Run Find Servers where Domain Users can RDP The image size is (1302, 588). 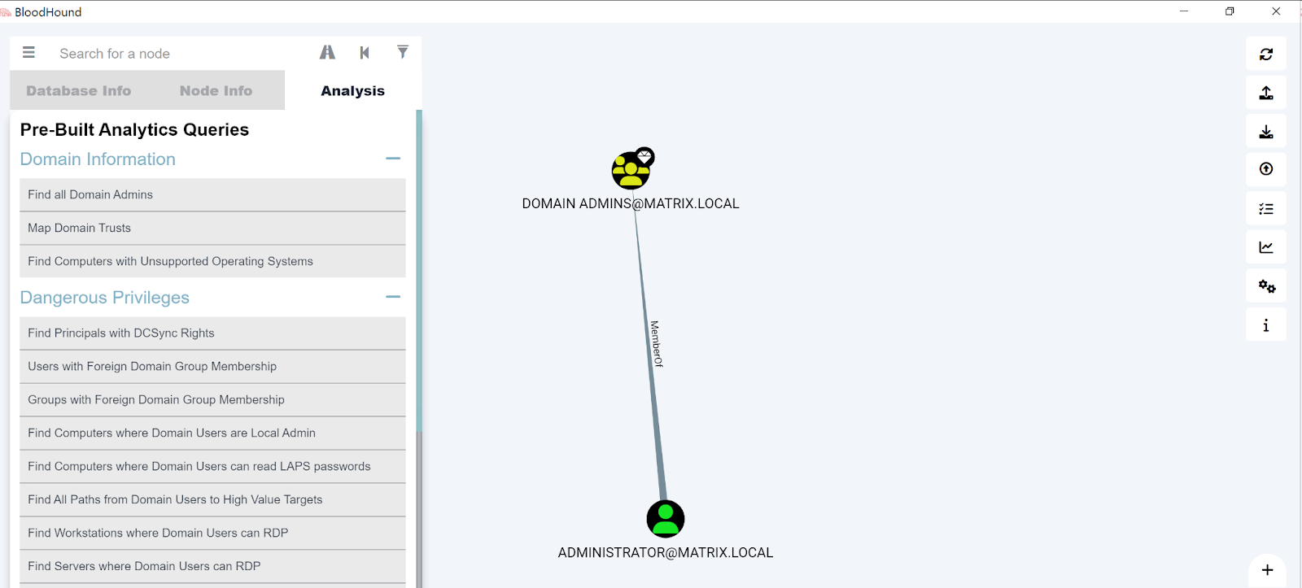point(212,566)
